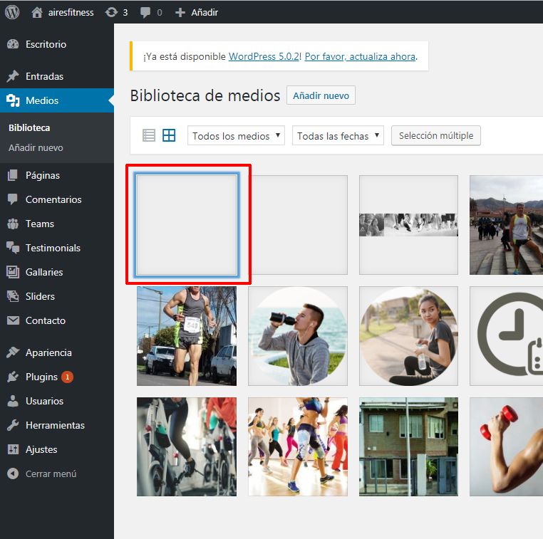543x539 pixels.
Task: Click Por favor, actualiza ahora link
Action: pos(360,56)
